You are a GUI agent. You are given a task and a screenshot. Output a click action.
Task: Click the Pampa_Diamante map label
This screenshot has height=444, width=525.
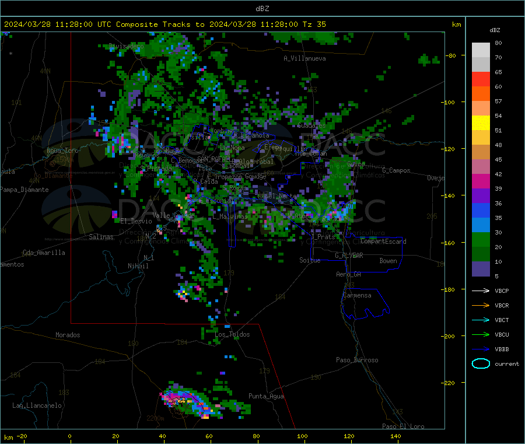24,190
